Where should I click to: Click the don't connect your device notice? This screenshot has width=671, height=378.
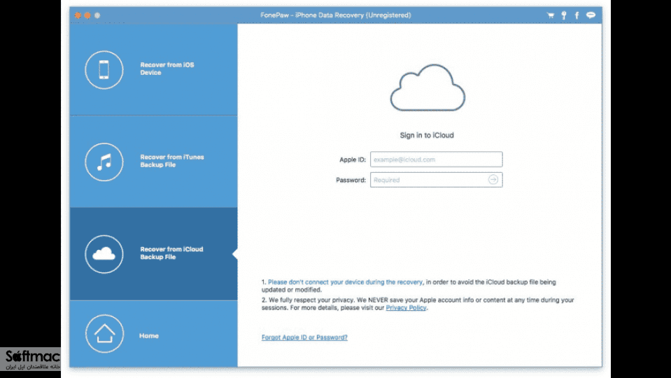pyautogui.click(x=345, y=282)
